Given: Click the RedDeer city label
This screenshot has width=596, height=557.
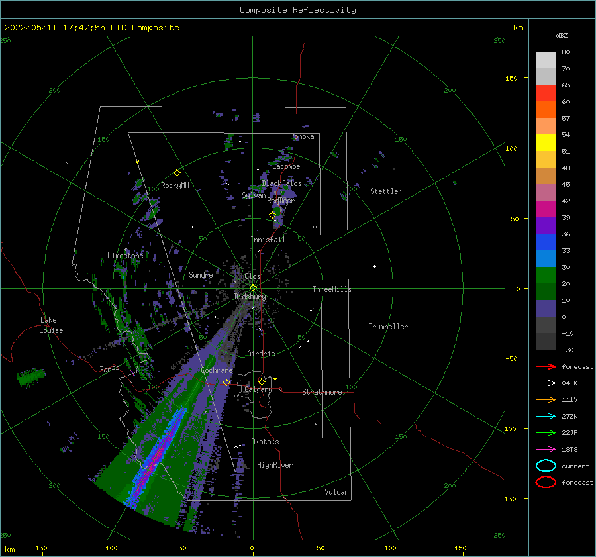Looking at the screenshot, I should point(281,201).
